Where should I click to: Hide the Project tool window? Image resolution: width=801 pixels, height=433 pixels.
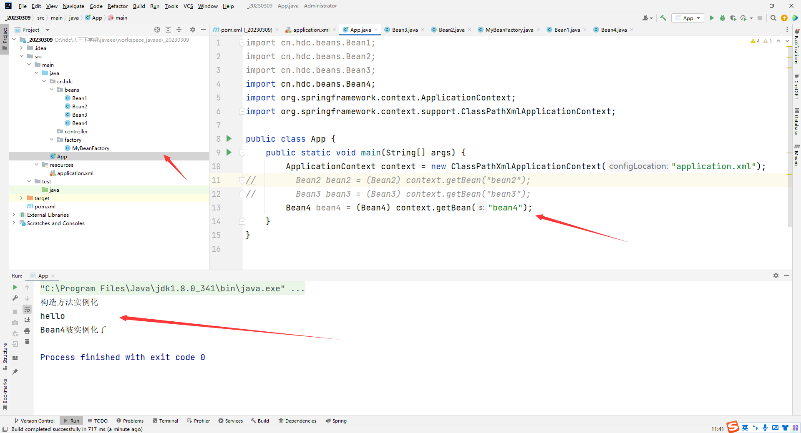(203, 30)
